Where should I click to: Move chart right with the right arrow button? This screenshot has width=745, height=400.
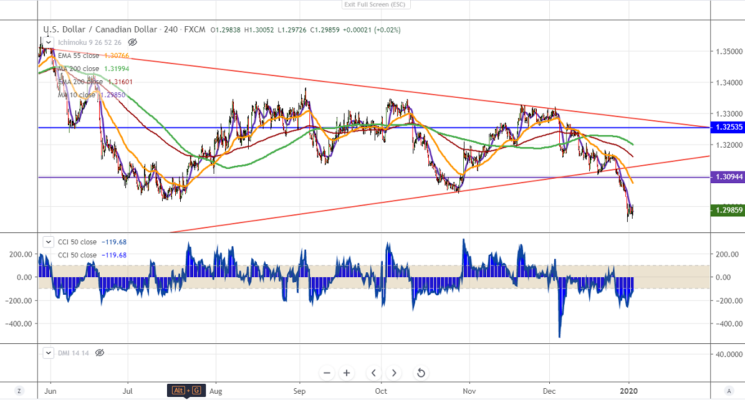[x=394, y=373]
